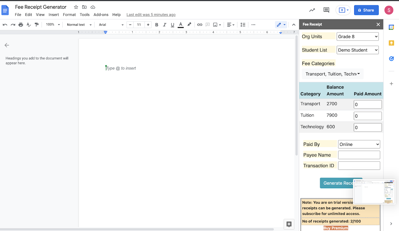The height and width of the screenshot is (231, 399).
Task: Click the Share button
Action: 366,10
